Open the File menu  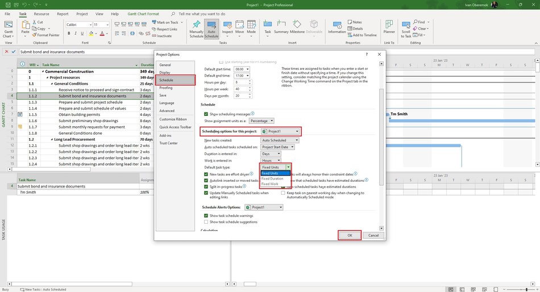point(7,14)
